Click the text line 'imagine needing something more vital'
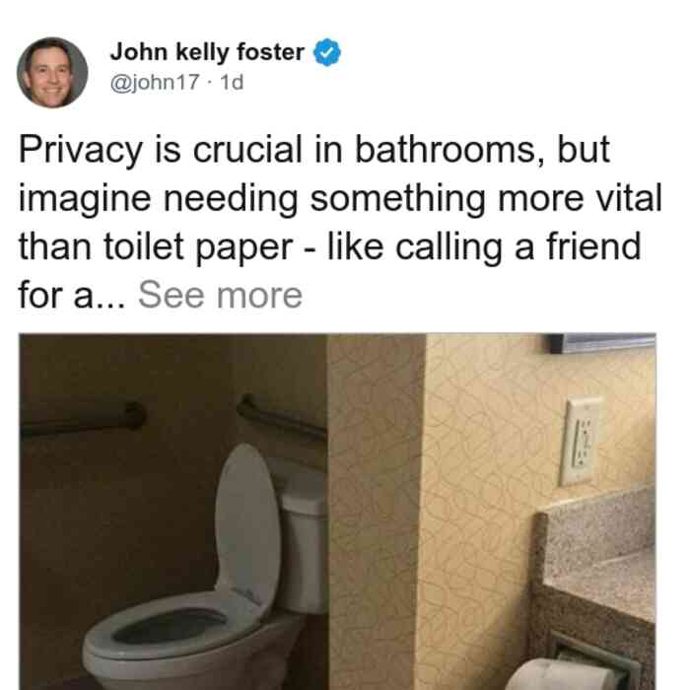 [340, 198]
